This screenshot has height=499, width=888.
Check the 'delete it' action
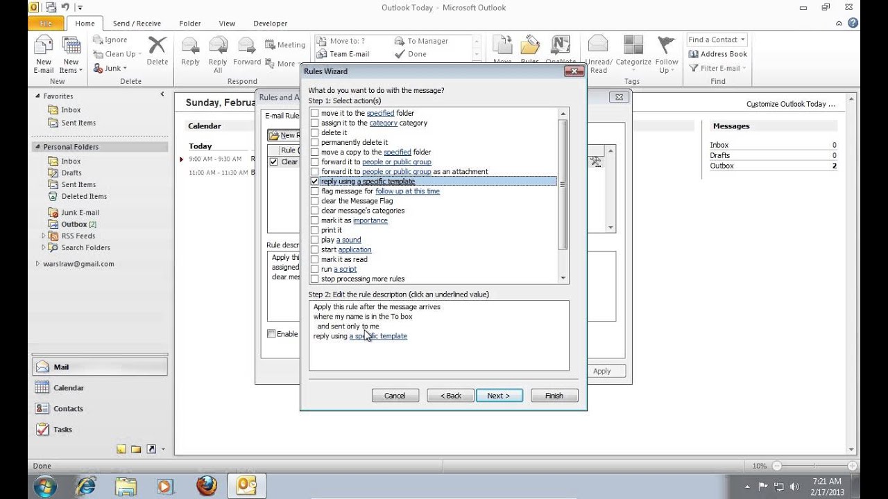click(314, 132)
